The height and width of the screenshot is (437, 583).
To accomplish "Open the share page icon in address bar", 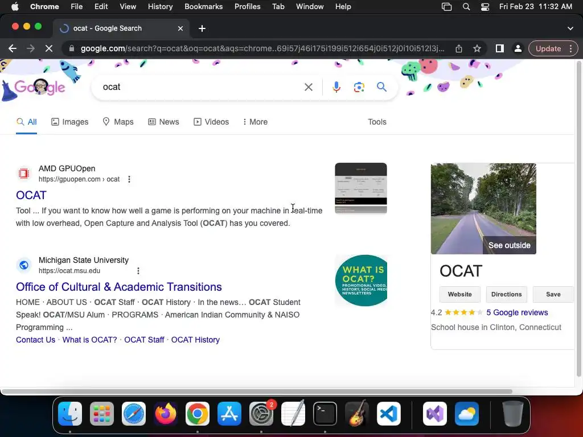I will (459, 49).
